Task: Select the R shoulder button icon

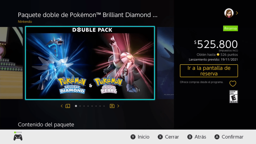Action: [x=112, y=106]
